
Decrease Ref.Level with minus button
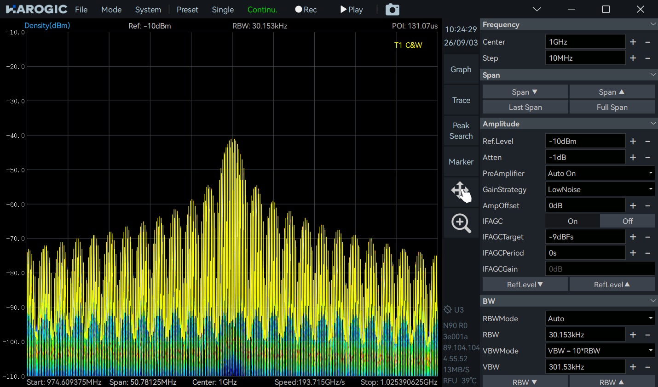647,141
